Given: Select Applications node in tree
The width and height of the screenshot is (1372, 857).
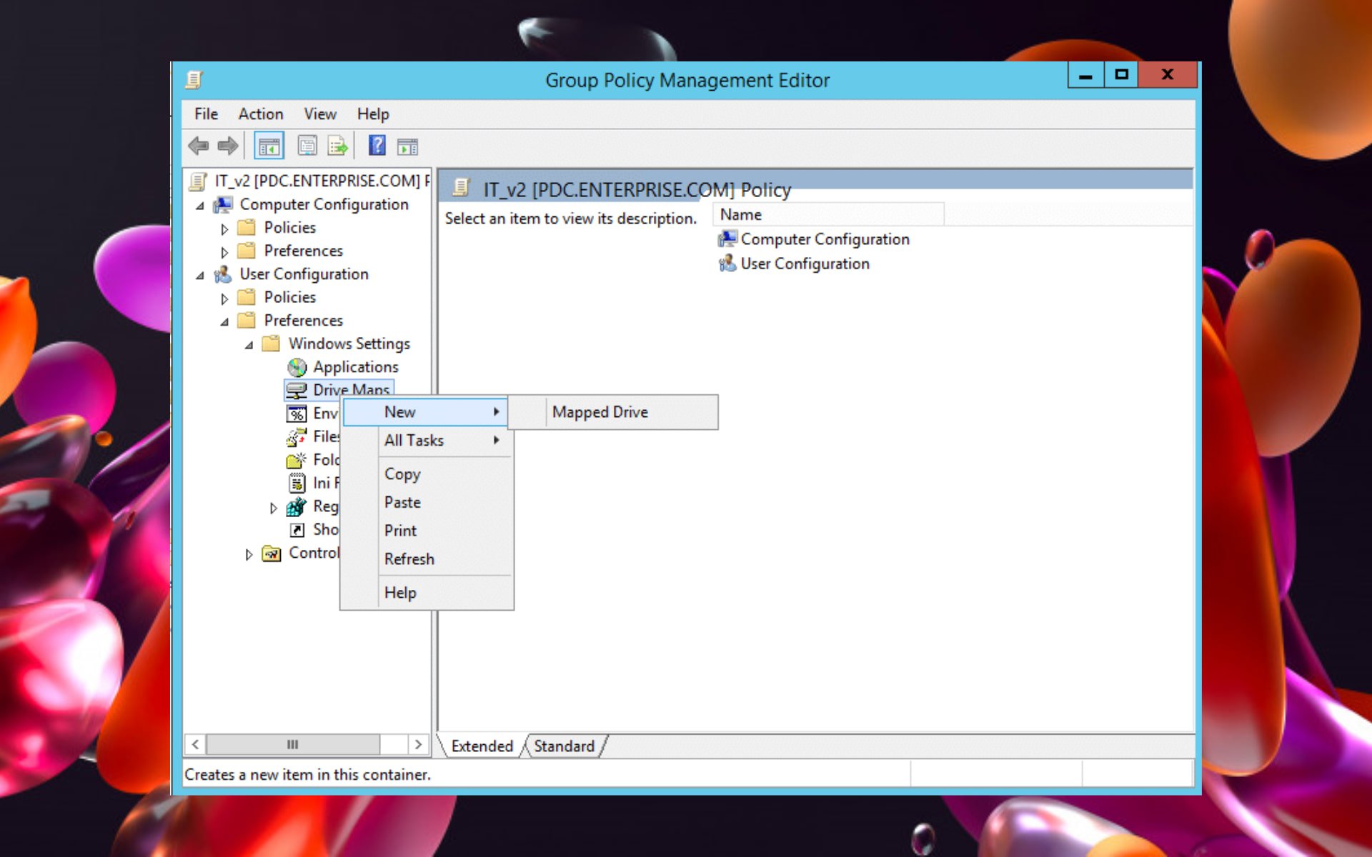Looking at the screenshot, I should pyautogui.click(x=355, y=367).
